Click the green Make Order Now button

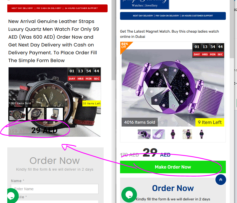click(x=173, y=167)
